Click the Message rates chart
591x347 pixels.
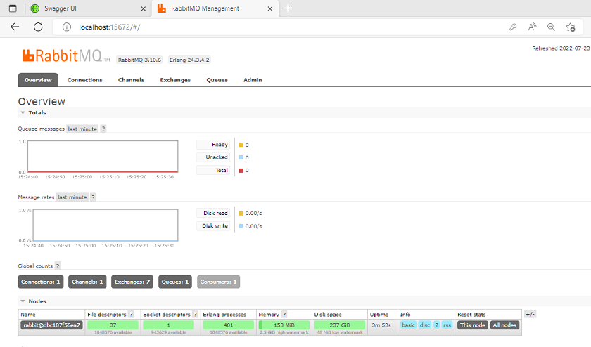(105, 225)
